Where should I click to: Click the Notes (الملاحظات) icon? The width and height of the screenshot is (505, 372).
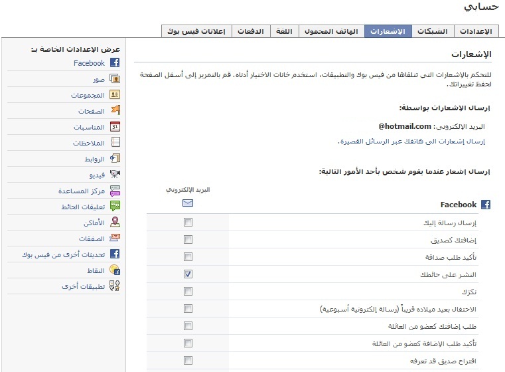click(x=115, y=143)
